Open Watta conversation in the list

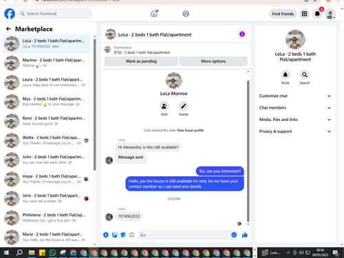pyautogui.click(x=46, y=140)
